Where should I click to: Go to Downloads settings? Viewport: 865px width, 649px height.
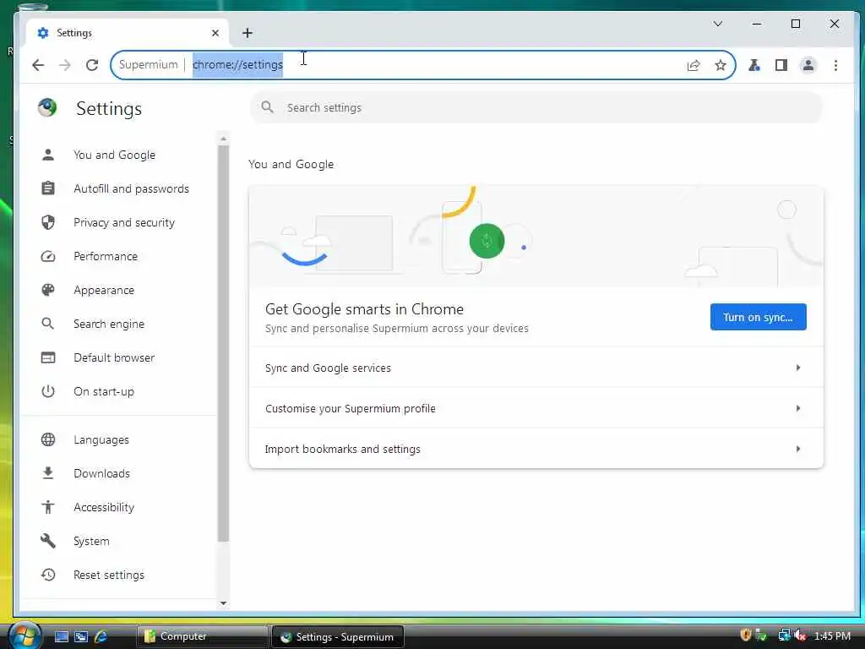tap(101, 473)
